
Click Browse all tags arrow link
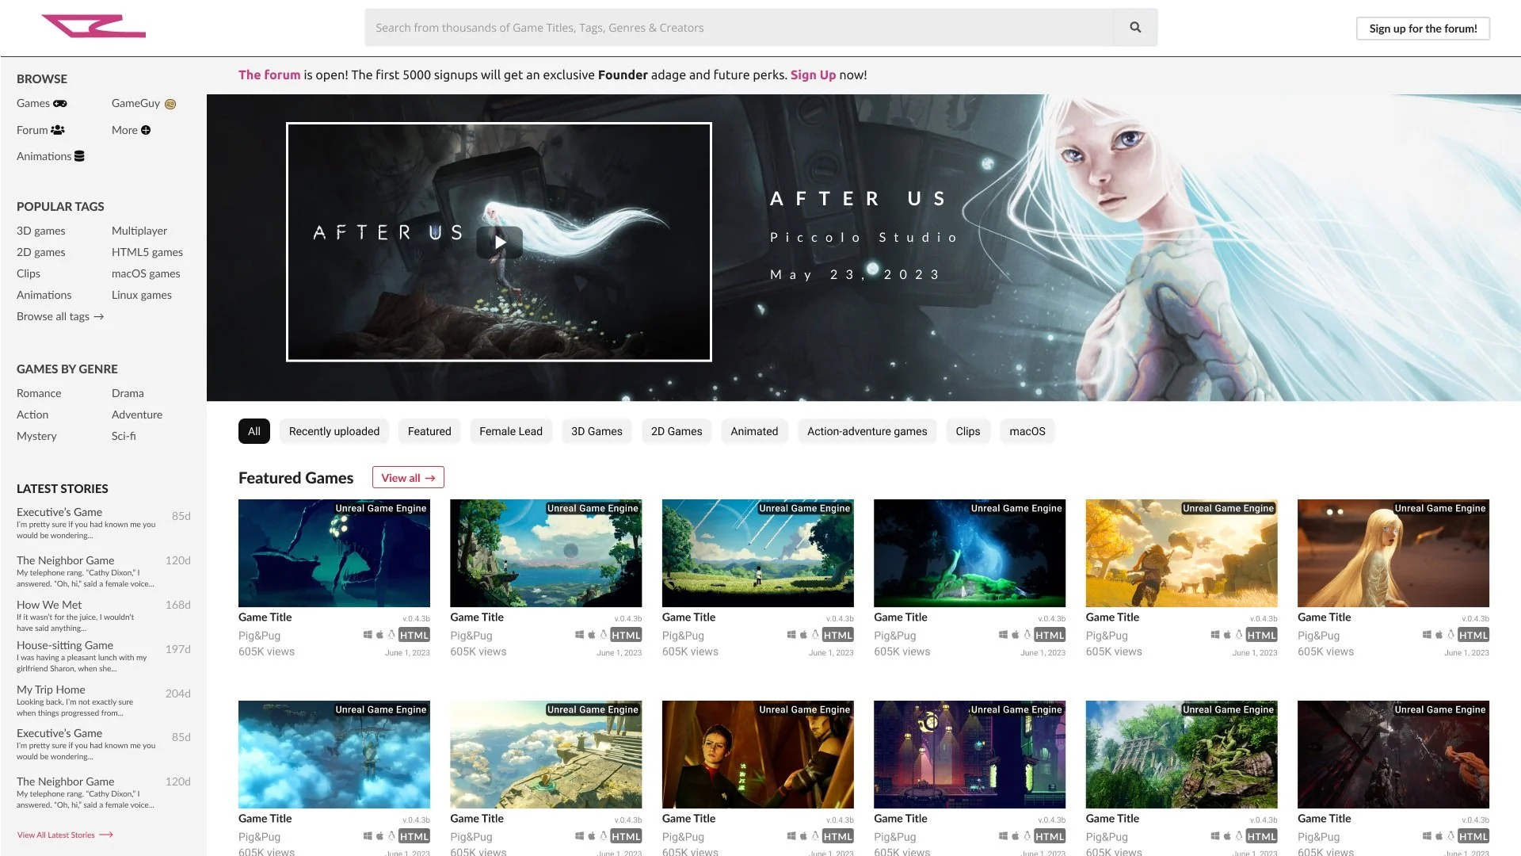click(60, 316)
